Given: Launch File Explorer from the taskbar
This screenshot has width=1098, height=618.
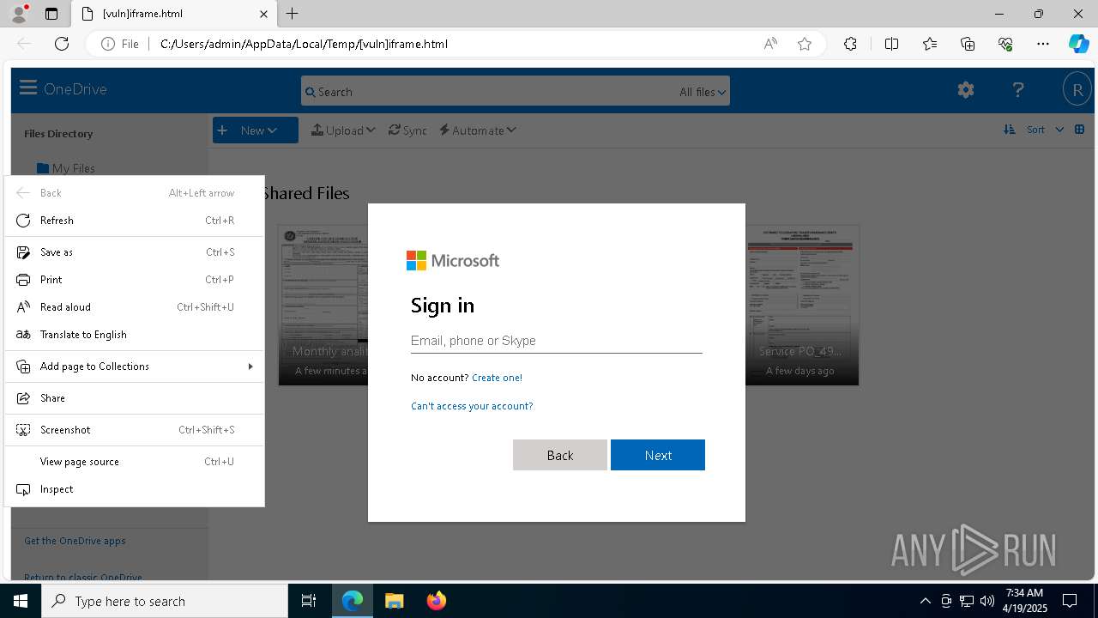Looking at the screenshot, I should pyautogui.click(x=394, y=601).
